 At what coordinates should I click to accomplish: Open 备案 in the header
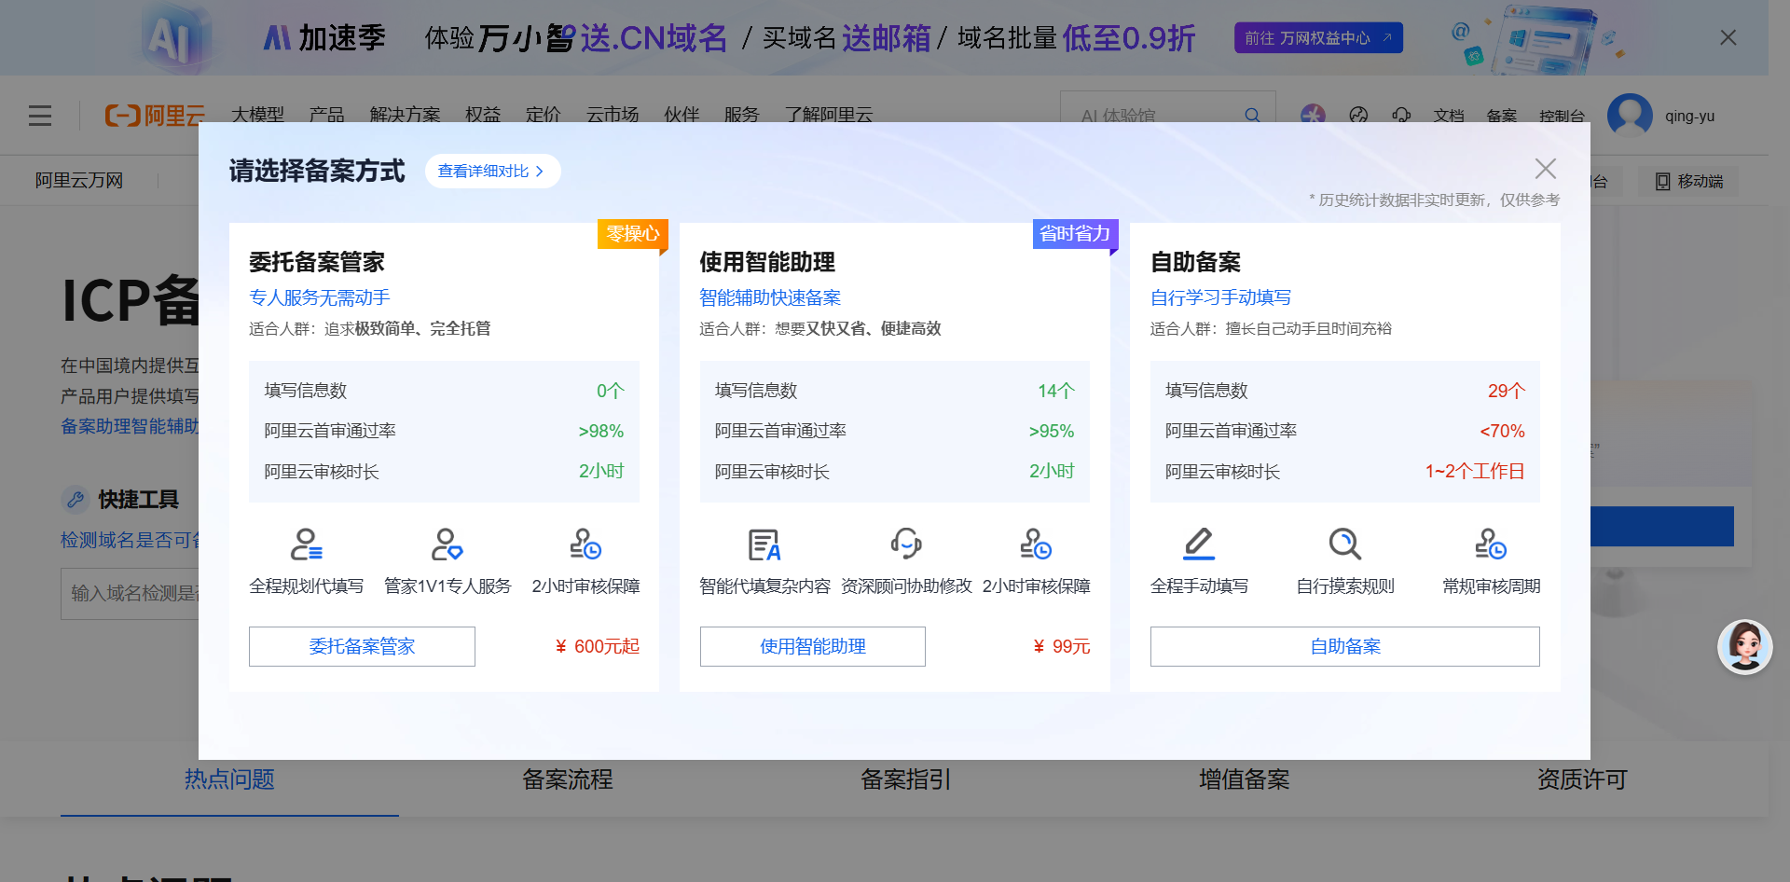click(1502, 116)
